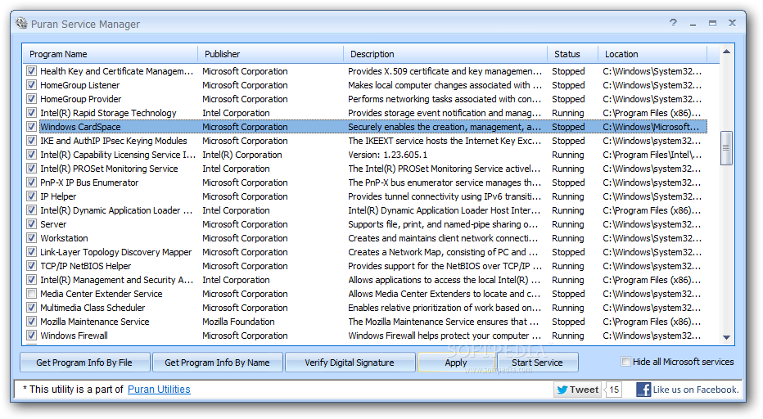The height and width of the screenshot is (419, 763).
Task: Click the vertical scrollbar thumb
Action: (726, 148)
